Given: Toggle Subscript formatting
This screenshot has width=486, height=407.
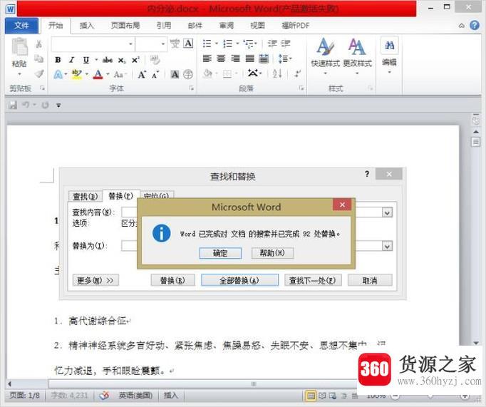Looking at the screenshot, I should tap(122, 60).
